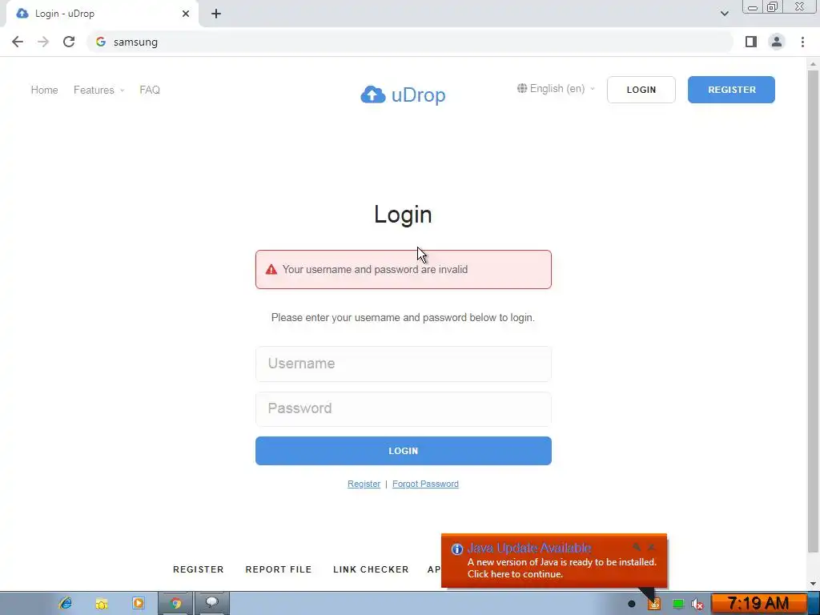The height and width of the screenshot is (615, 820).
Task: Click the red warning triangle icon
Action: click(x=271, y=269)
